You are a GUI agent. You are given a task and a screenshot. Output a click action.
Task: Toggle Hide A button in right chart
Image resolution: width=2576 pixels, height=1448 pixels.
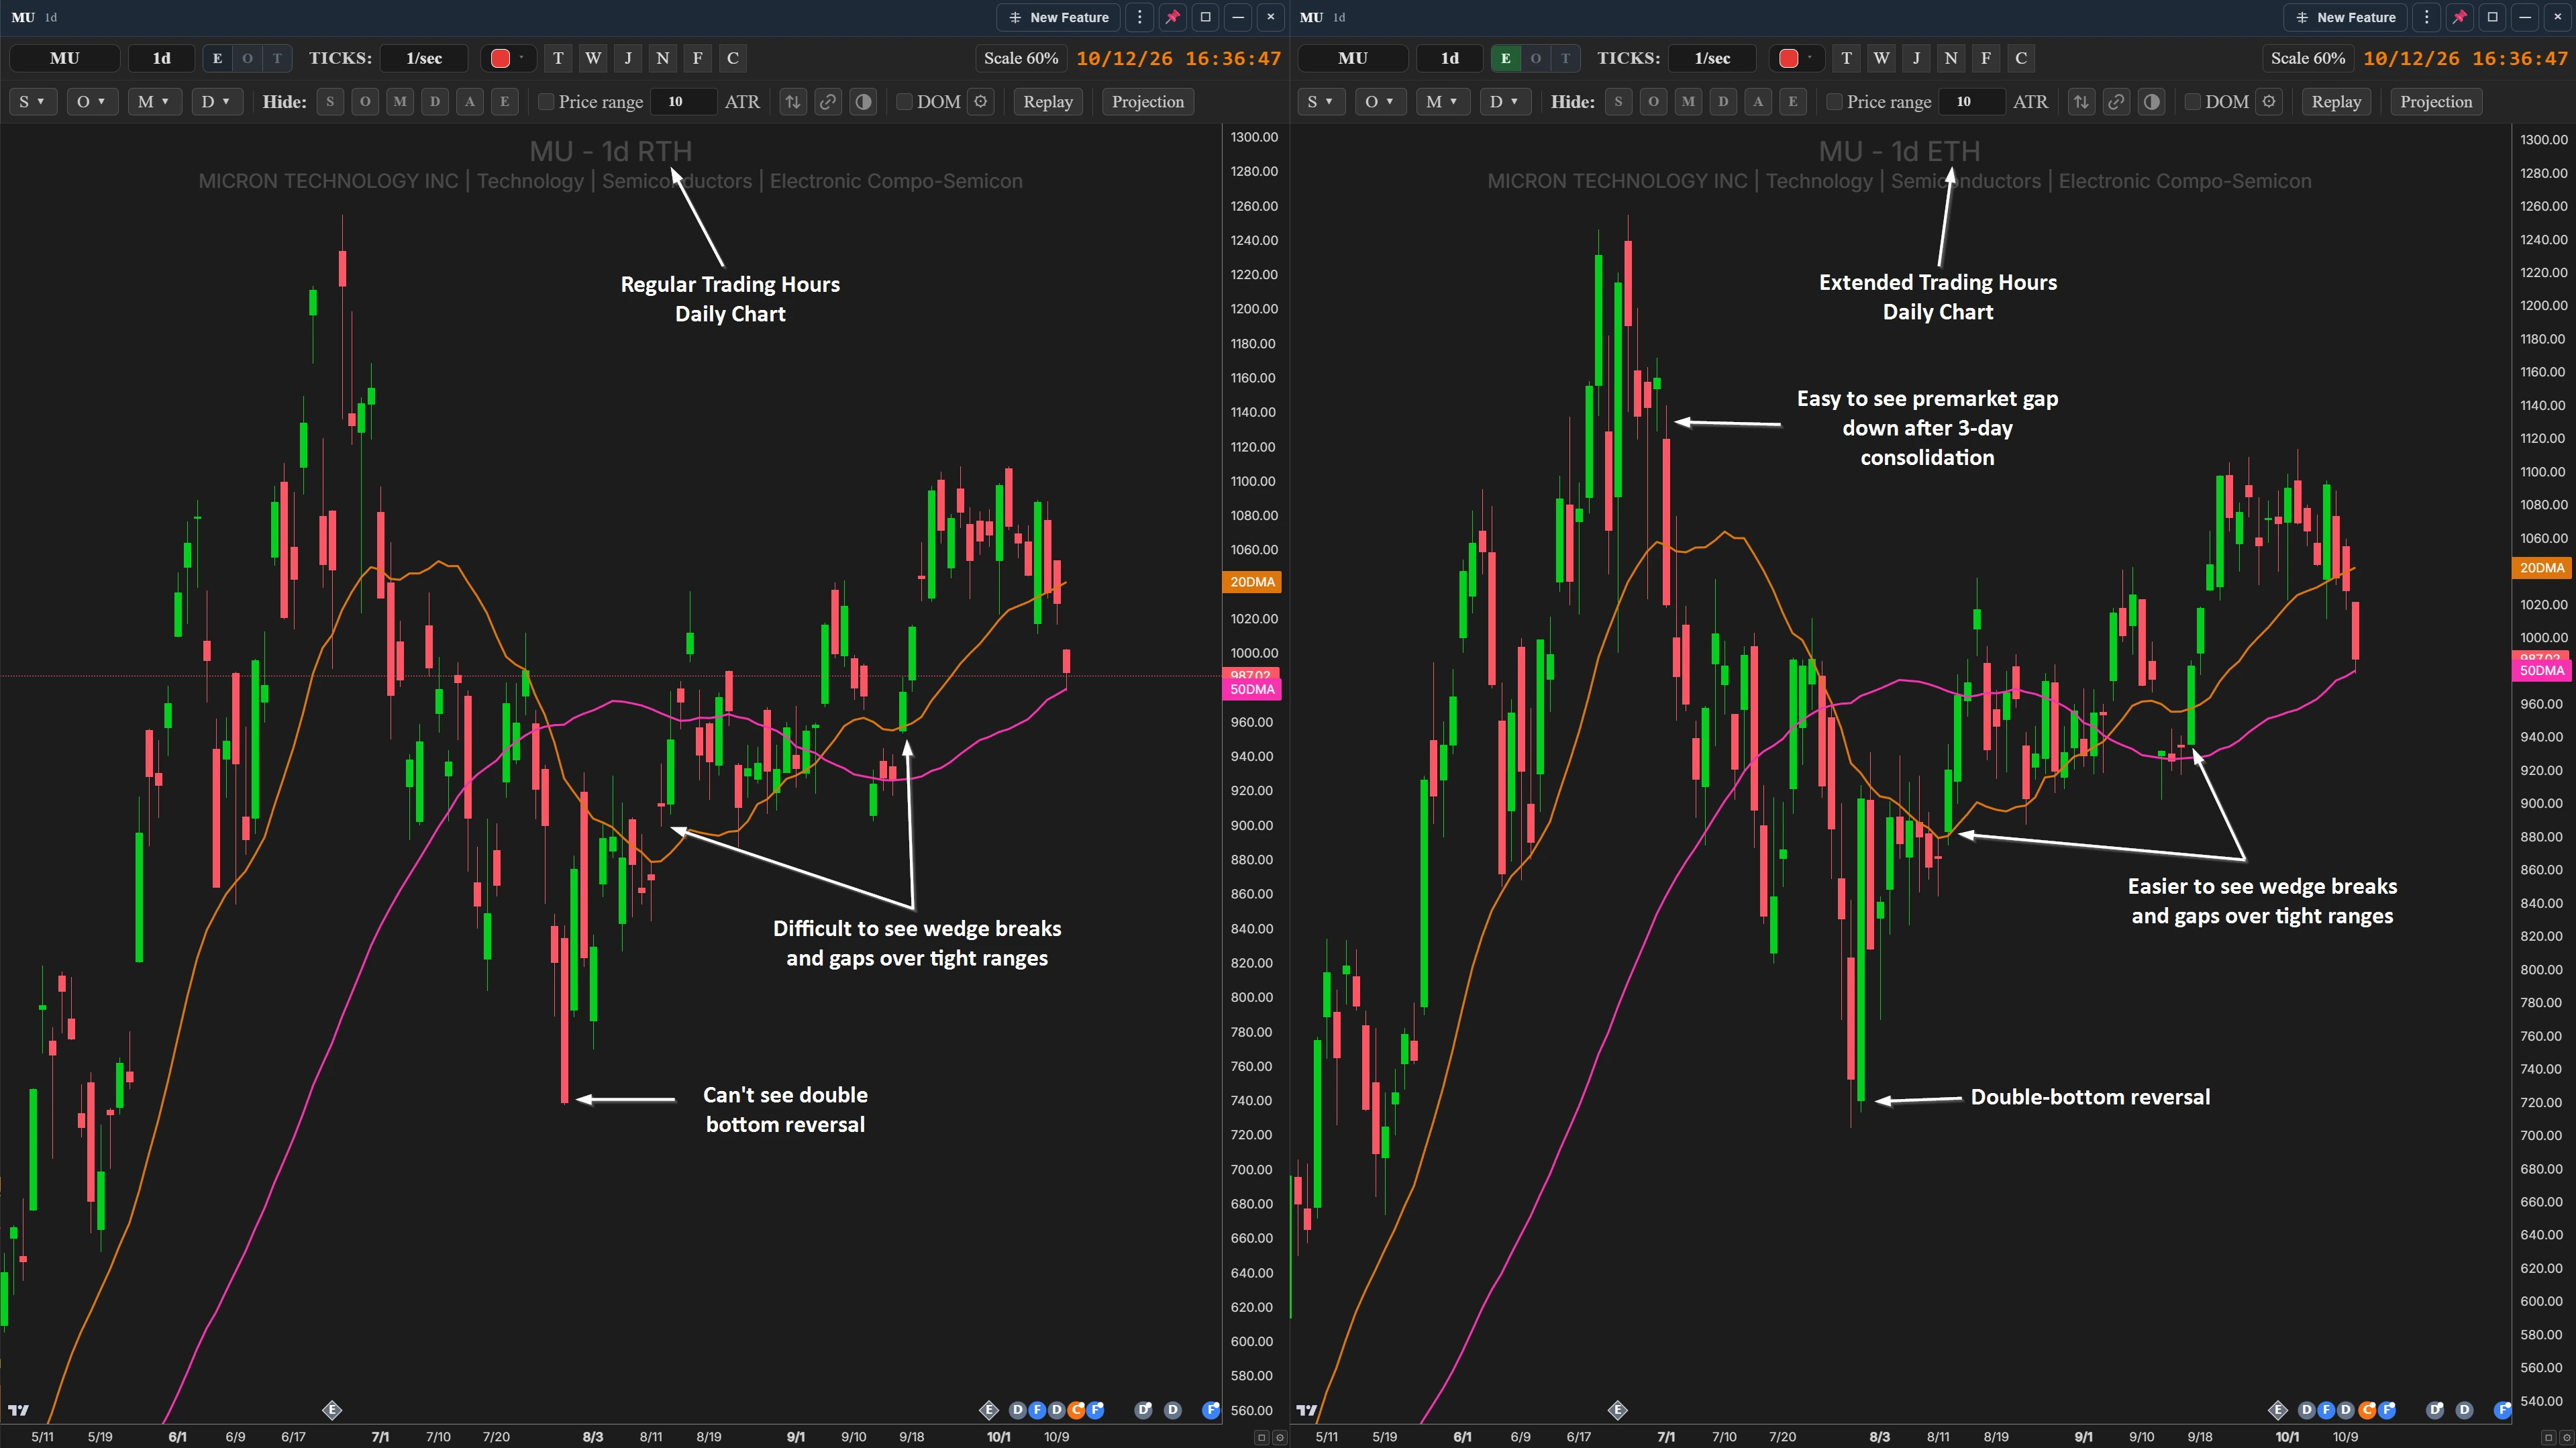[x=1758, y=101]
